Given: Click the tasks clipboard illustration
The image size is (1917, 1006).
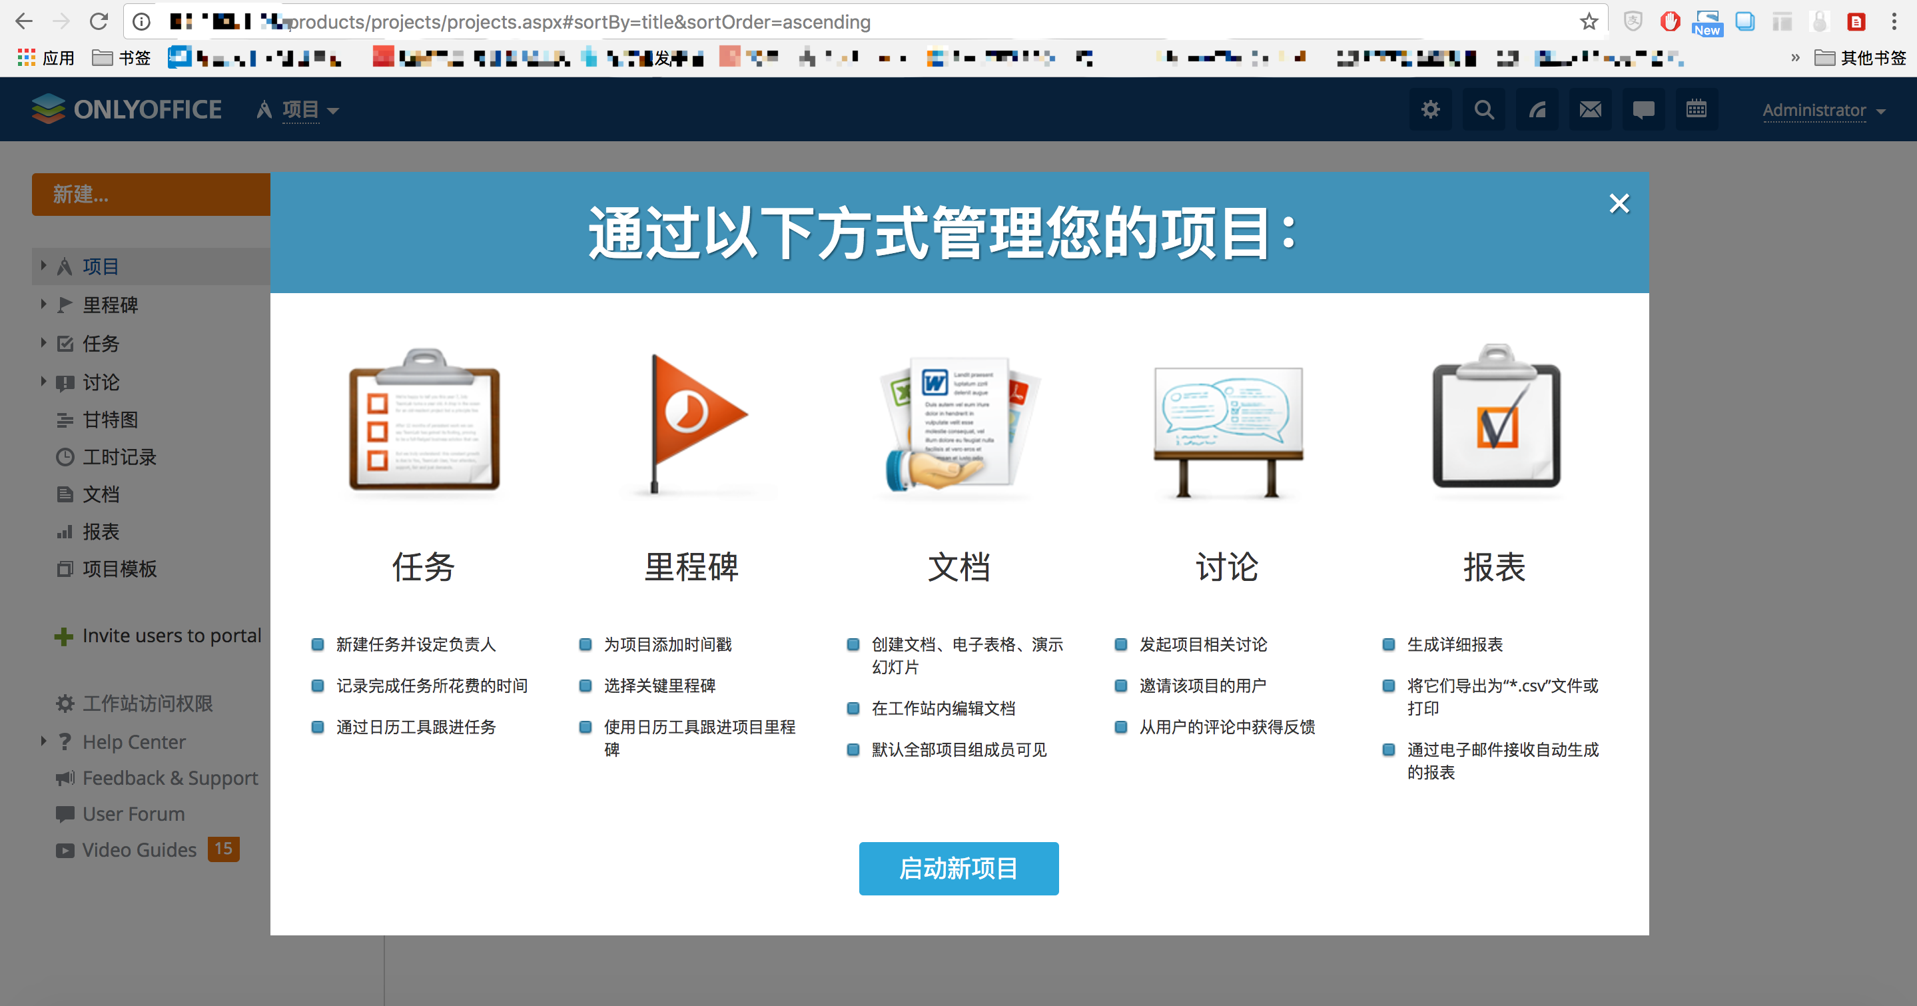Looking at the screenshot, I should pos(424,420).
